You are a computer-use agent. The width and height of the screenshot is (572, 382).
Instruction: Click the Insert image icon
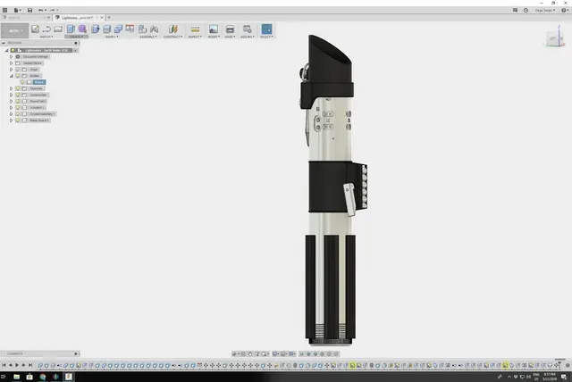(214, 29)
